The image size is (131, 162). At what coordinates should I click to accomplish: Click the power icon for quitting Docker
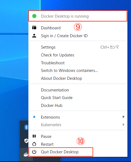click(x=34, y=152)
